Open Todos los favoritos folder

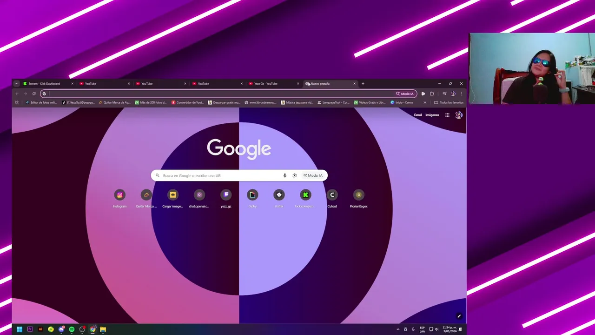click(x=449, y=102)
